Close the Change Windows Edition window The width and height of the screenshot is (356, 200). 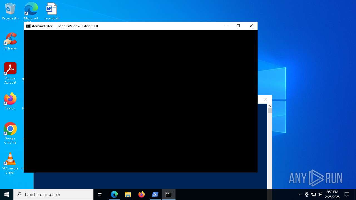(x=251, y=26)
